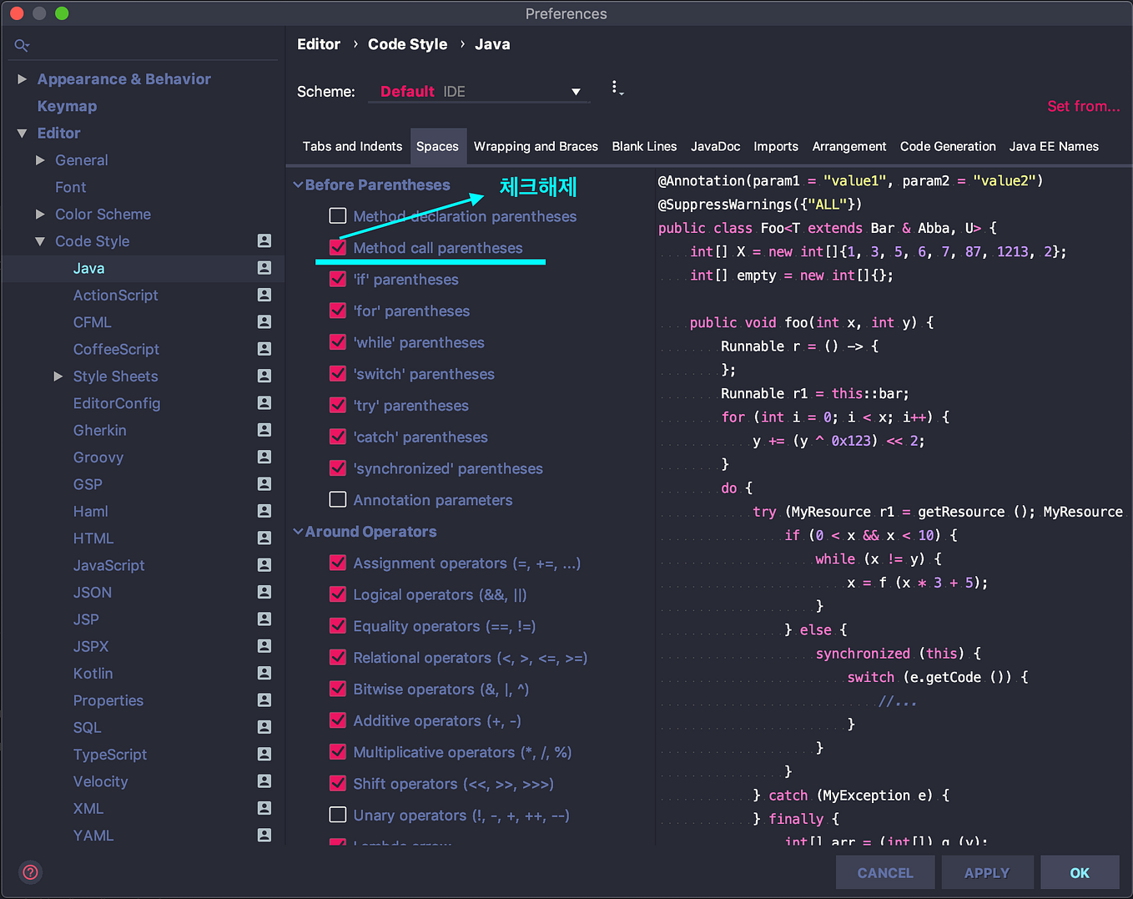Click the Set from... link

[1083, 106]
